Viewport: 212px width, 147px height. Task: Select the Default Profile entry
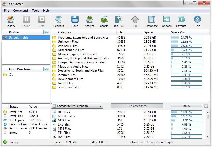point(26,38)
